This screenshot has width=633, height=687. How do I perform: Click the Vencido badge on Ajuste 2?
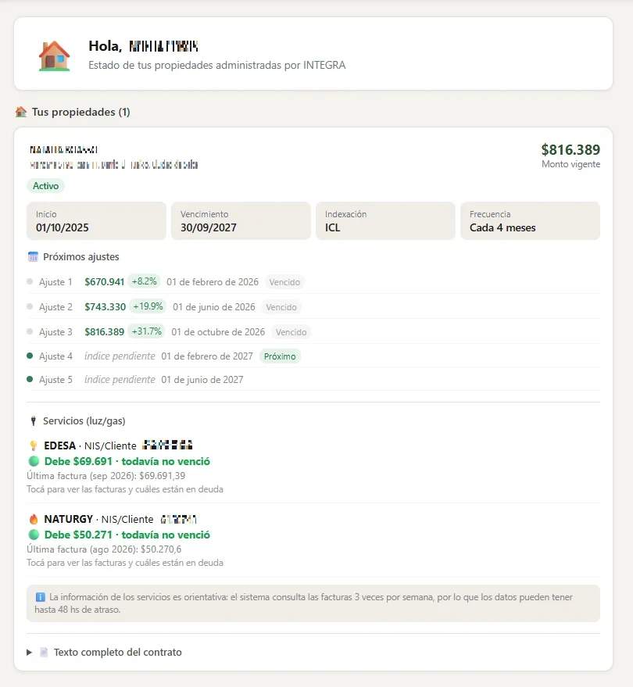pos(281,307)
